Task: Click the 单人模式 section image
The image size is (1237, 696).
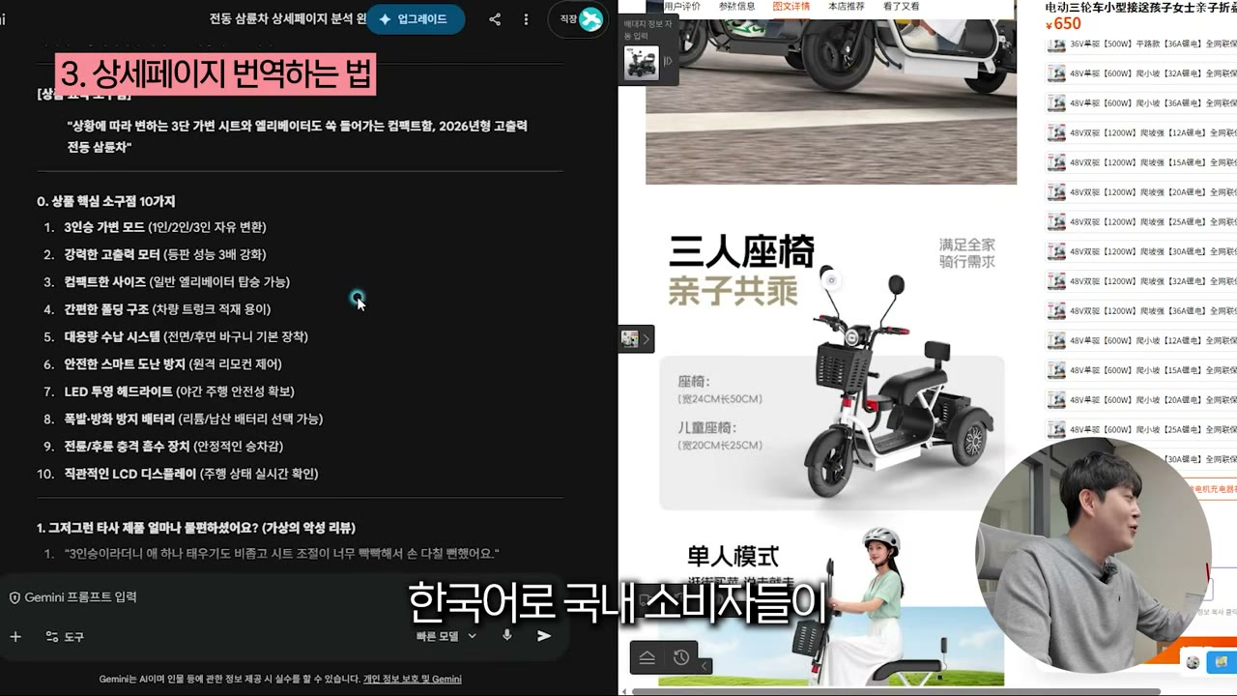Action: (x=831, y=603)
